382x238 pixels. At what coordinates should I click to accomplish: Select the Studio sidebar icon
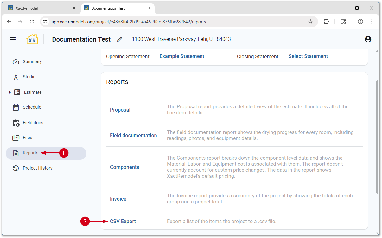click(x=16, y=77)
